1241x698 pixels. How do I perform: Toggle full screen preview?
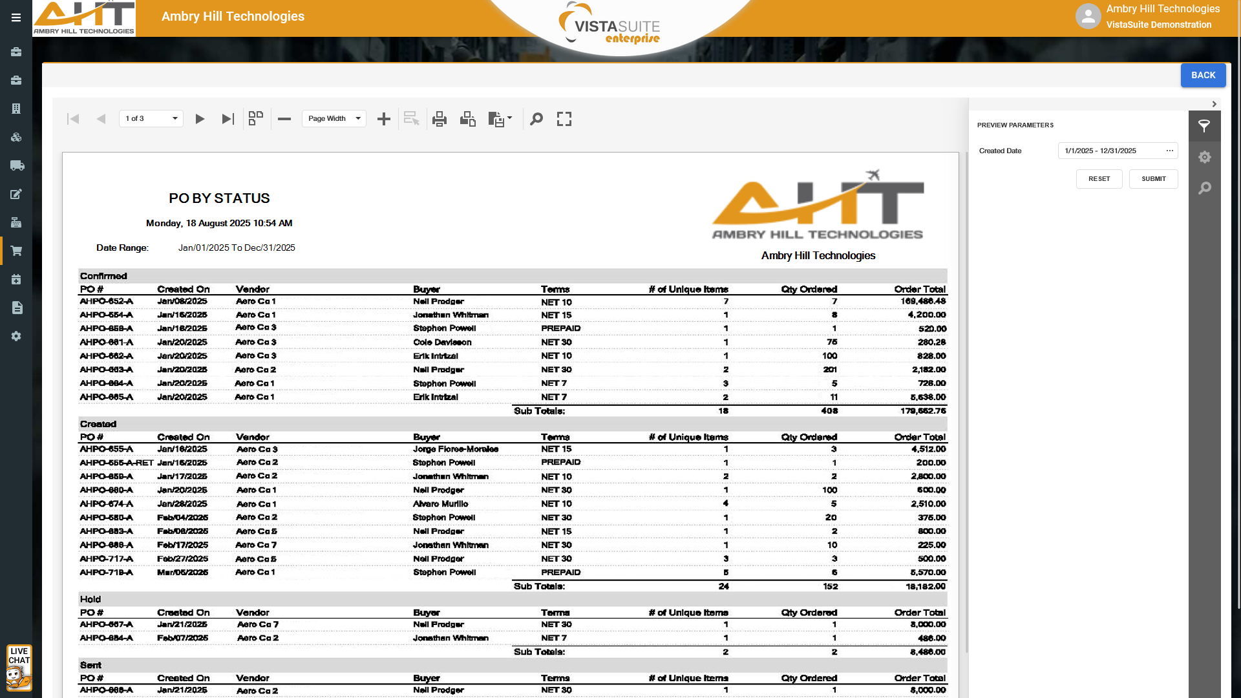pyautogui.click(x=564, y=119)
